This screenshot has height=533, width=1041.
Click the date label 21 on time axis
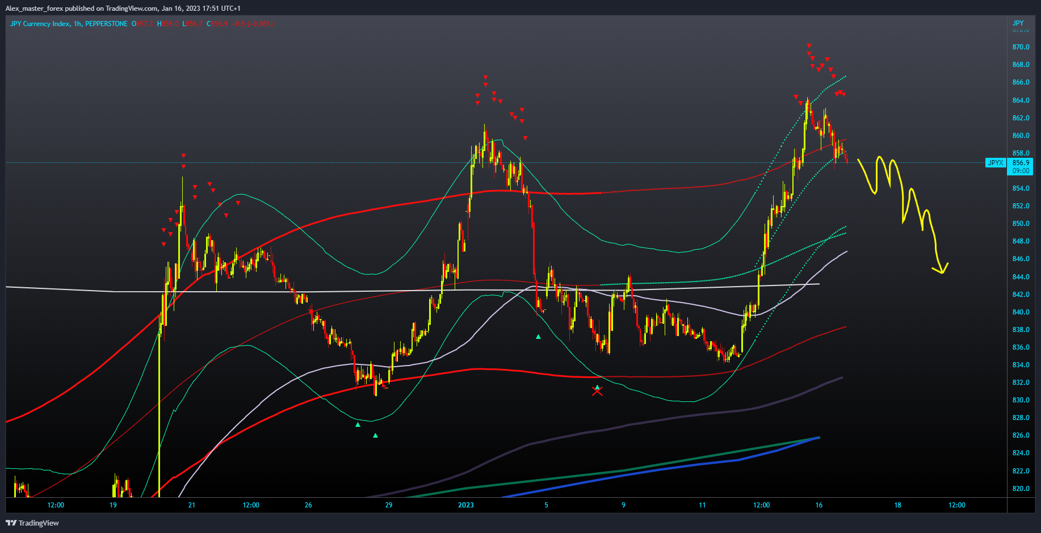pyautogui.click(x=192, y=505)
